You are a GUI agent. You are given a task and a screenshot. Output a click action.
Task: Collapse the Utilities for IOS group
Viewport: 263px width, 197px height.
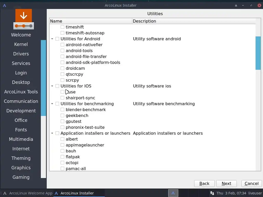click(52, 86)
